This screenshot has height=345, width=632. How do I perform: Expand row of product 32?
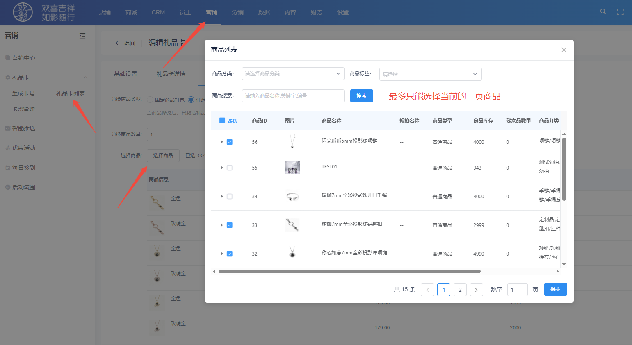tap(221, 254)
